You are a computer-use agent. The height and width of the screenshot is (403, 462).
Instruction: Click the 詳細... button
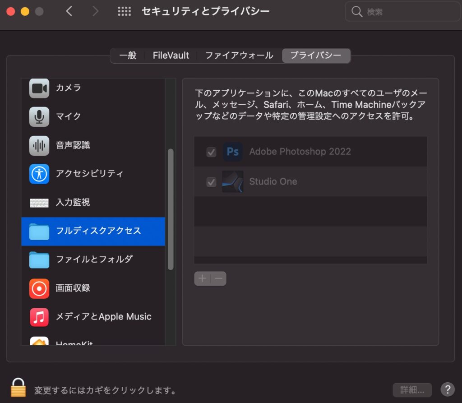click(412, 389)
